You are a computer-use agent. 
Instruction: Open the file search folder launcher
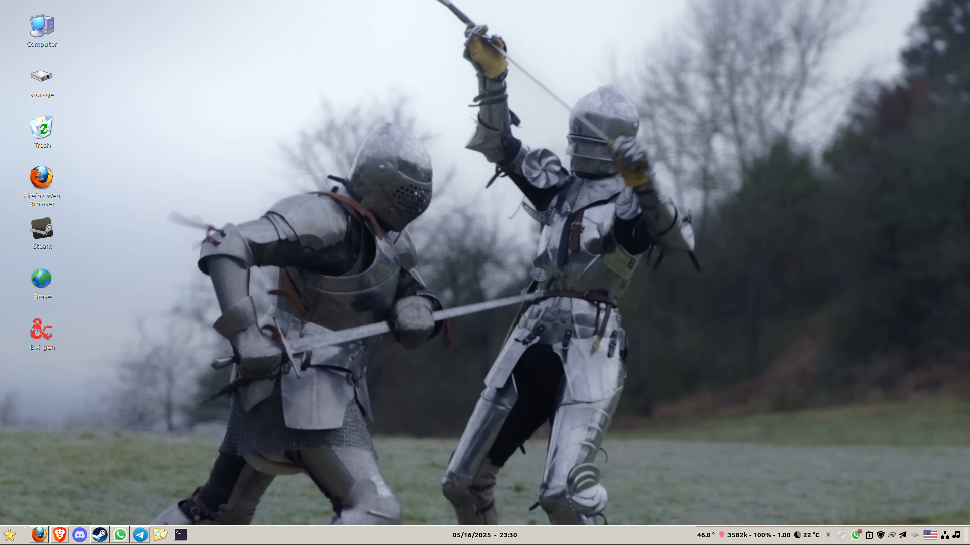(x=161, y=535)
